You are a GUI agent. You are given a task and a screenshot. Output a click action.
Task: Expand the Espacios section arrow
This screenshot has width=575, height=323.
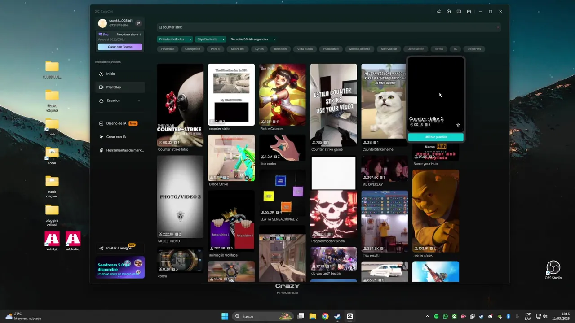pos(139,100)
